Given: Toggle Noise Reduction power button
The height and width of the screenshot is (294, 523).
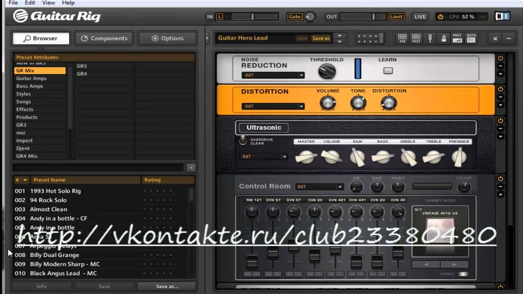Looking at the screenshot, I should click(500, 58).
